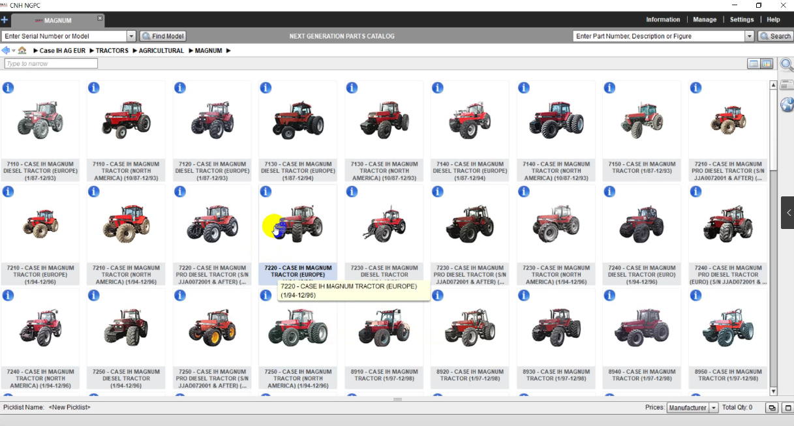Show info for 7140 Tractor (North America)
The width and height of the screenshot is (794, 426).
523,87
